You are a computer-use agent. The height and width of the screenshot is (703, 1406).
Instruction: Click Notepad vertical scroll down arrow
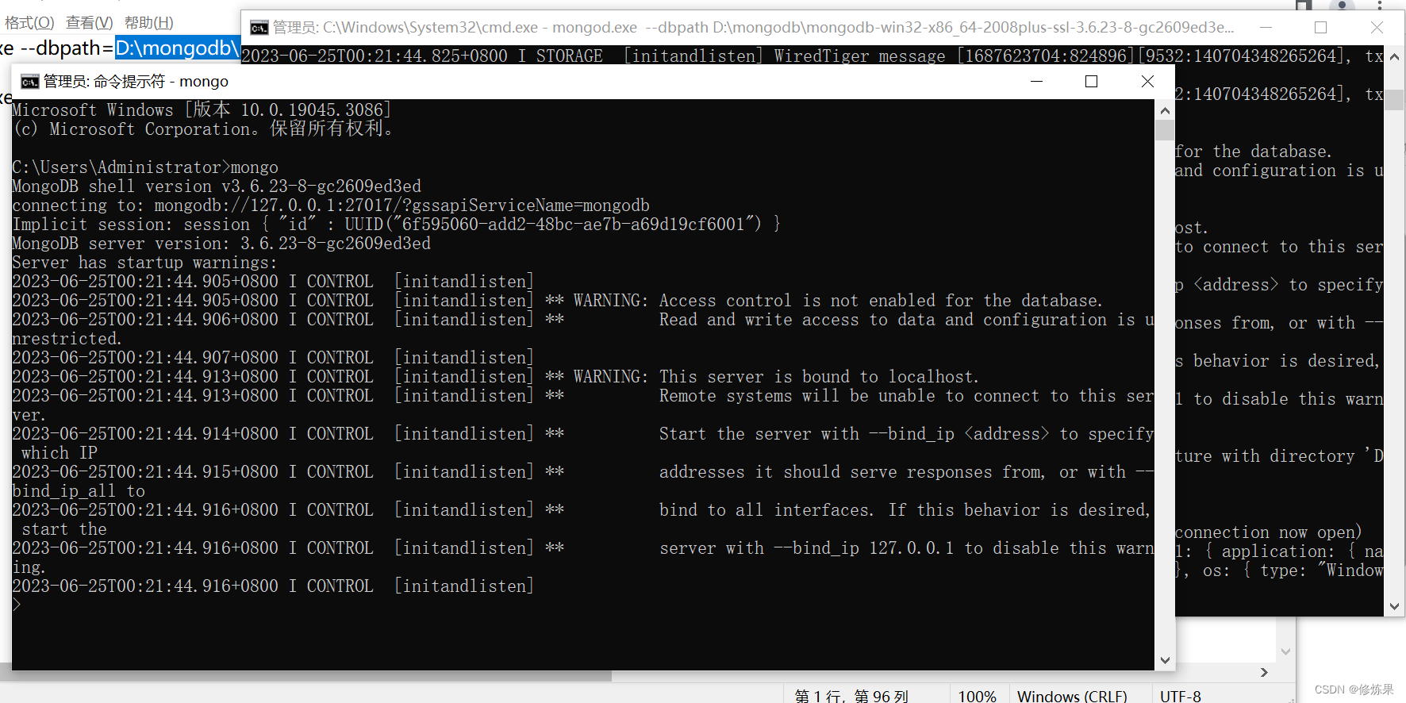[1286, 652]
